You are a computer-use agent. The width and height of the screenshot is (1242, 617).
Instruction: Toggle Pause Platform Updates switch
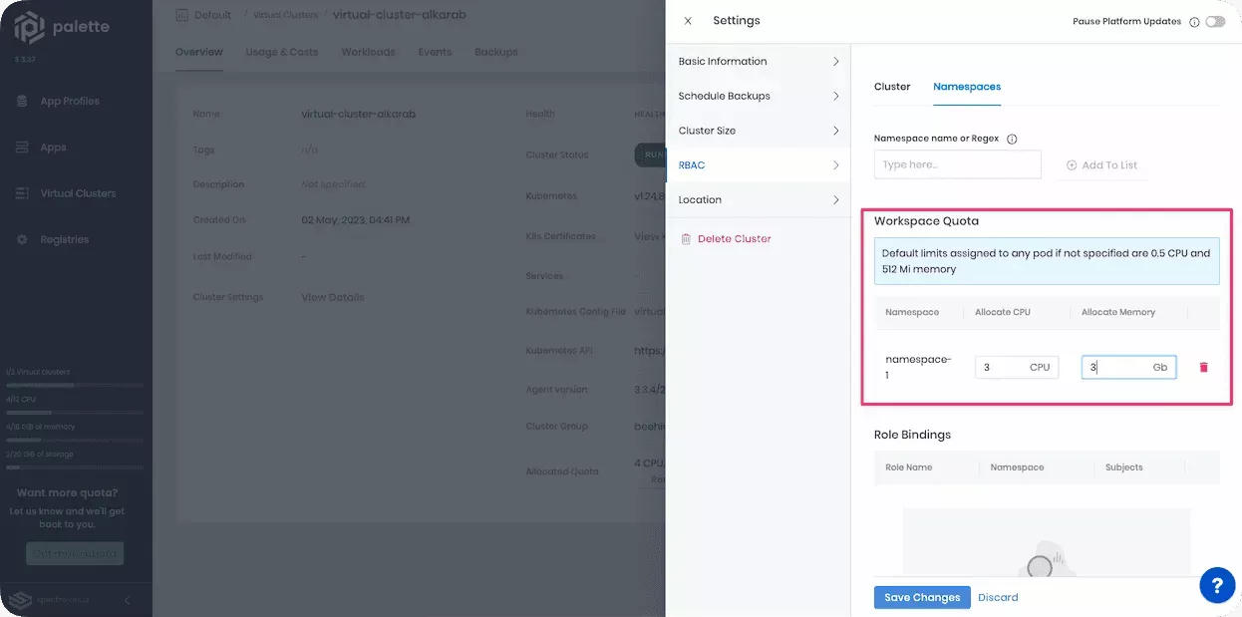(x=1215, y=21)
